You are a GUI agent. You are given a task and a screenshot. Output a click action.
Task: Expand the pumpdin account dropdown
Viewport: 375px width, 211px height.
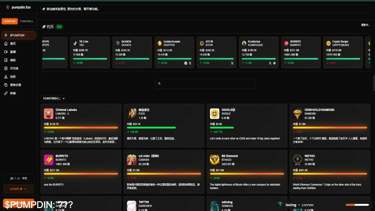tap(18, 189)
